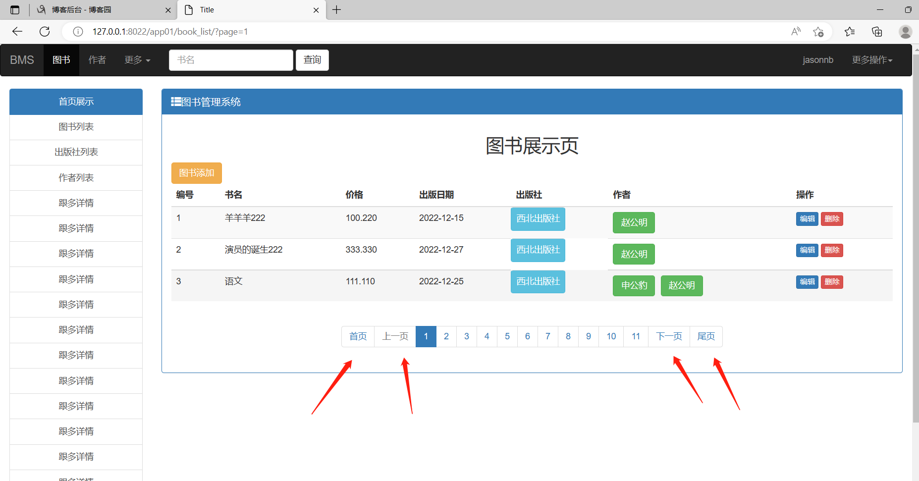
Task: Jump to page 11 in pagination
Action: [x=636, y=336]
